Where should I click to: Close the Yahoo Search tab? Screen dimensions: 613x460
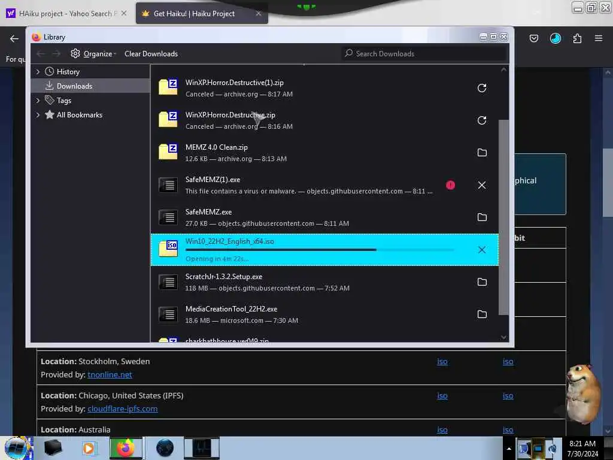click(124, 13)
